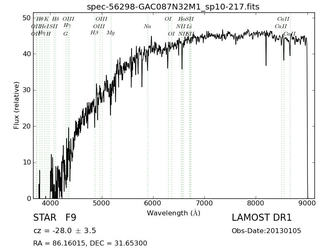Click the x-axis tick label 8000
331x248 pixels.
[256, 203]
